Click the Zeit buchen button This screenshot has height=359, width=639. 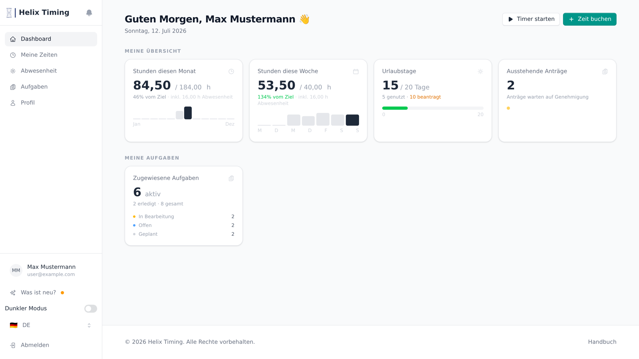coord(589,19)
